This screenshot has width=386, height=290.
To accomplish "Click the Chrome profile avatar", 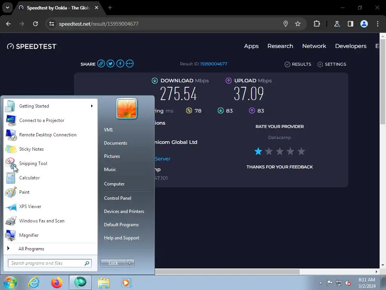I will click(x=364, y=24).
